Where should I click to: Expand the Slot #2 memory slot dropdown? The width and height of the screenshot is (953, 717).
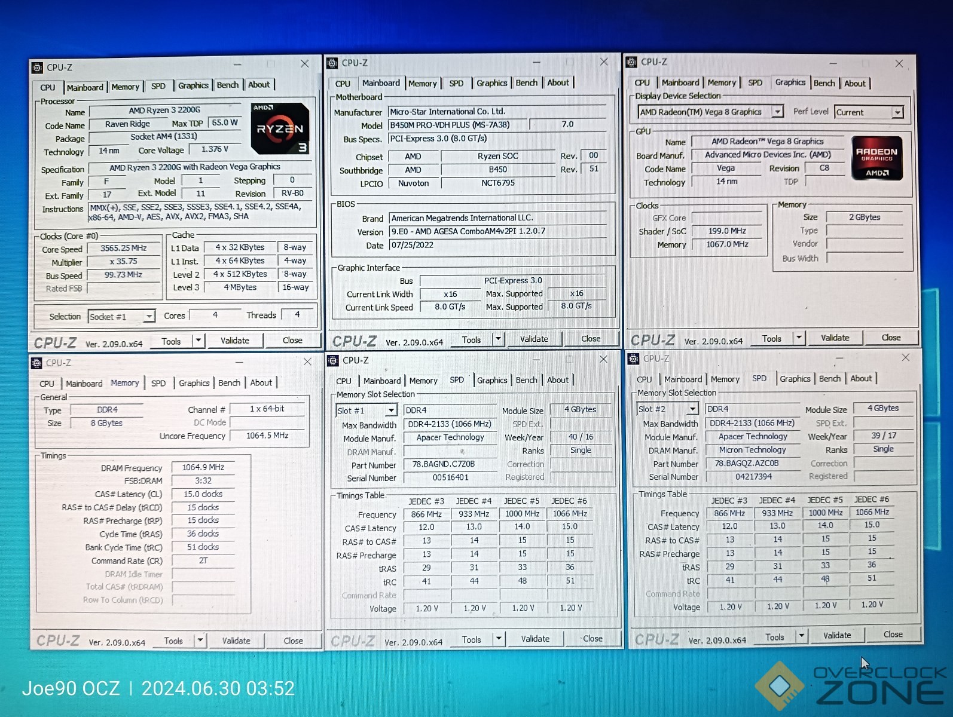[x=692, y=409]
